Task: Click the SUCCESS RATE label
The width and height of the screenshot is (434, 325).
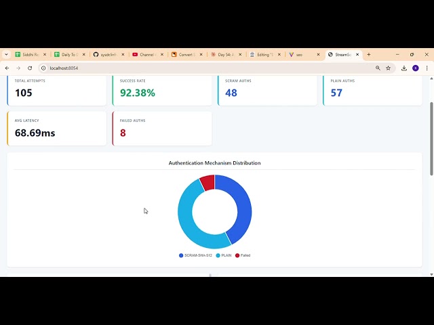Action: [133, 81]
